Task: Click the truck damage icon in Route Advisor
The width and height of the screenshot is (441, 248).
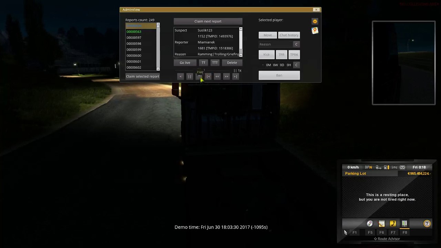Action: click(x=378, y=167)
